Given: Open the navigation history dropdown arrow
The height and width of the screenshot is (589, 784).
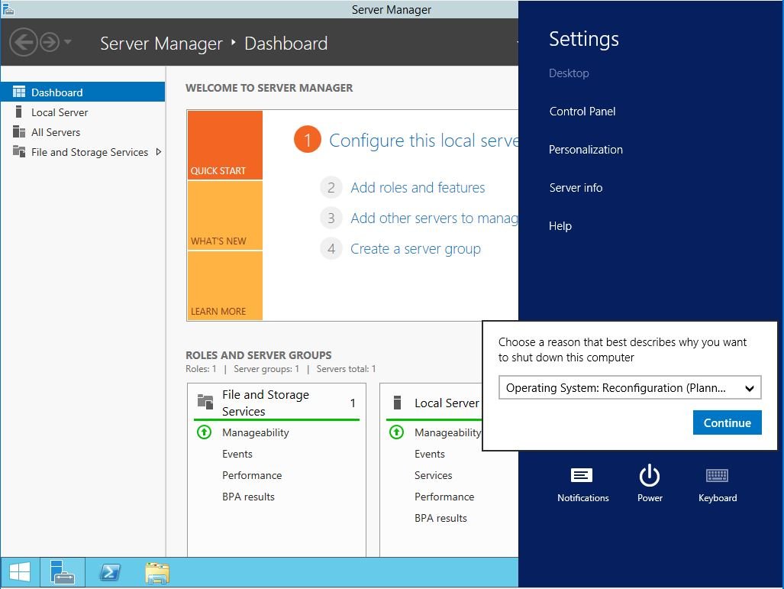Looking at the screenshot, I should (68, 42).
